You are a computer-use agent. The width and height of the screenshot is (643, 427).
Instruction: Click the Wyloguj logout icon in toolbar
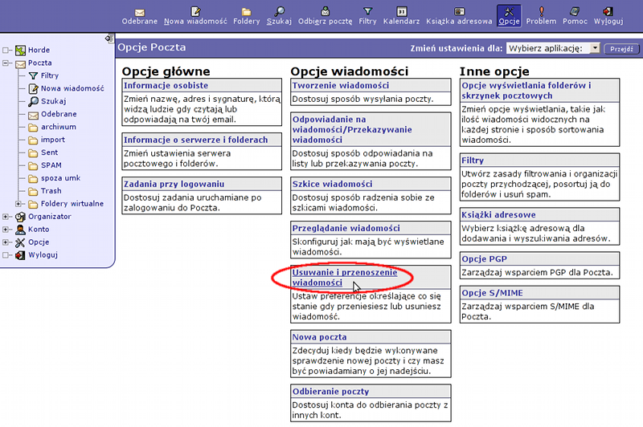point(608,11)
